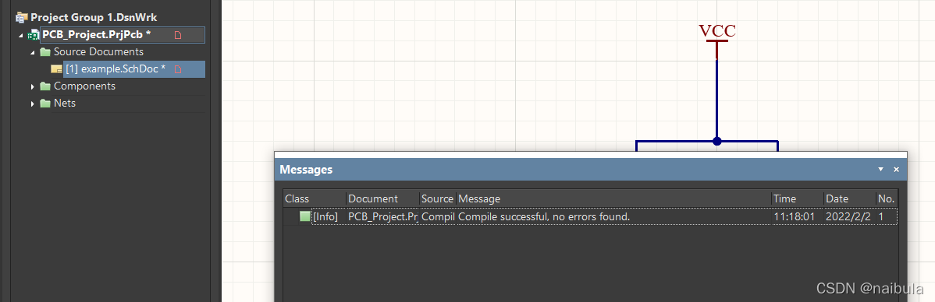Click the schematic sheet icon of example.SchDoc
The image size is (935, 302).
[57, 69]
